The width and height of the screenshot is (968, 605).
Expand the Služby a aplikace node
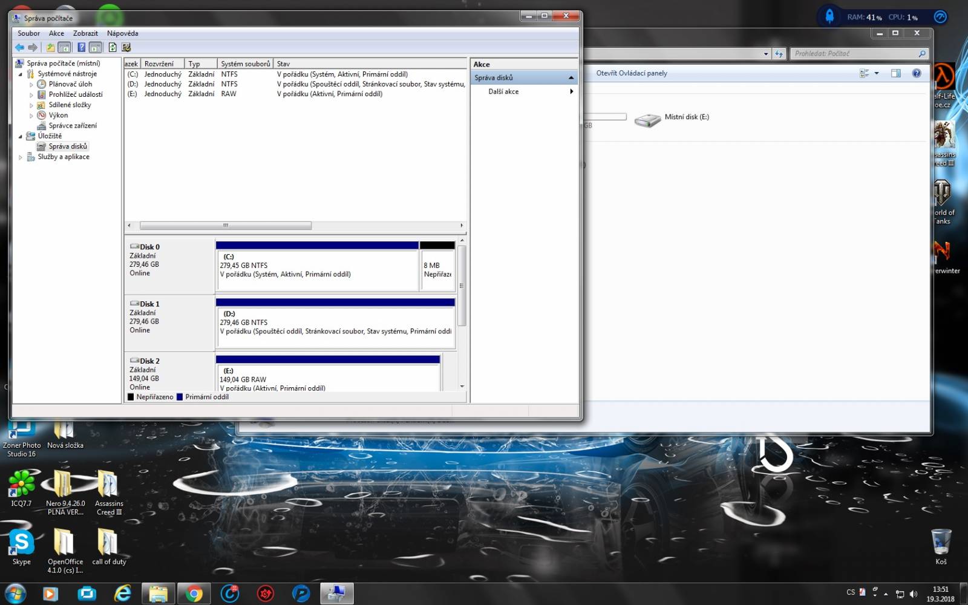click(20, 157)
